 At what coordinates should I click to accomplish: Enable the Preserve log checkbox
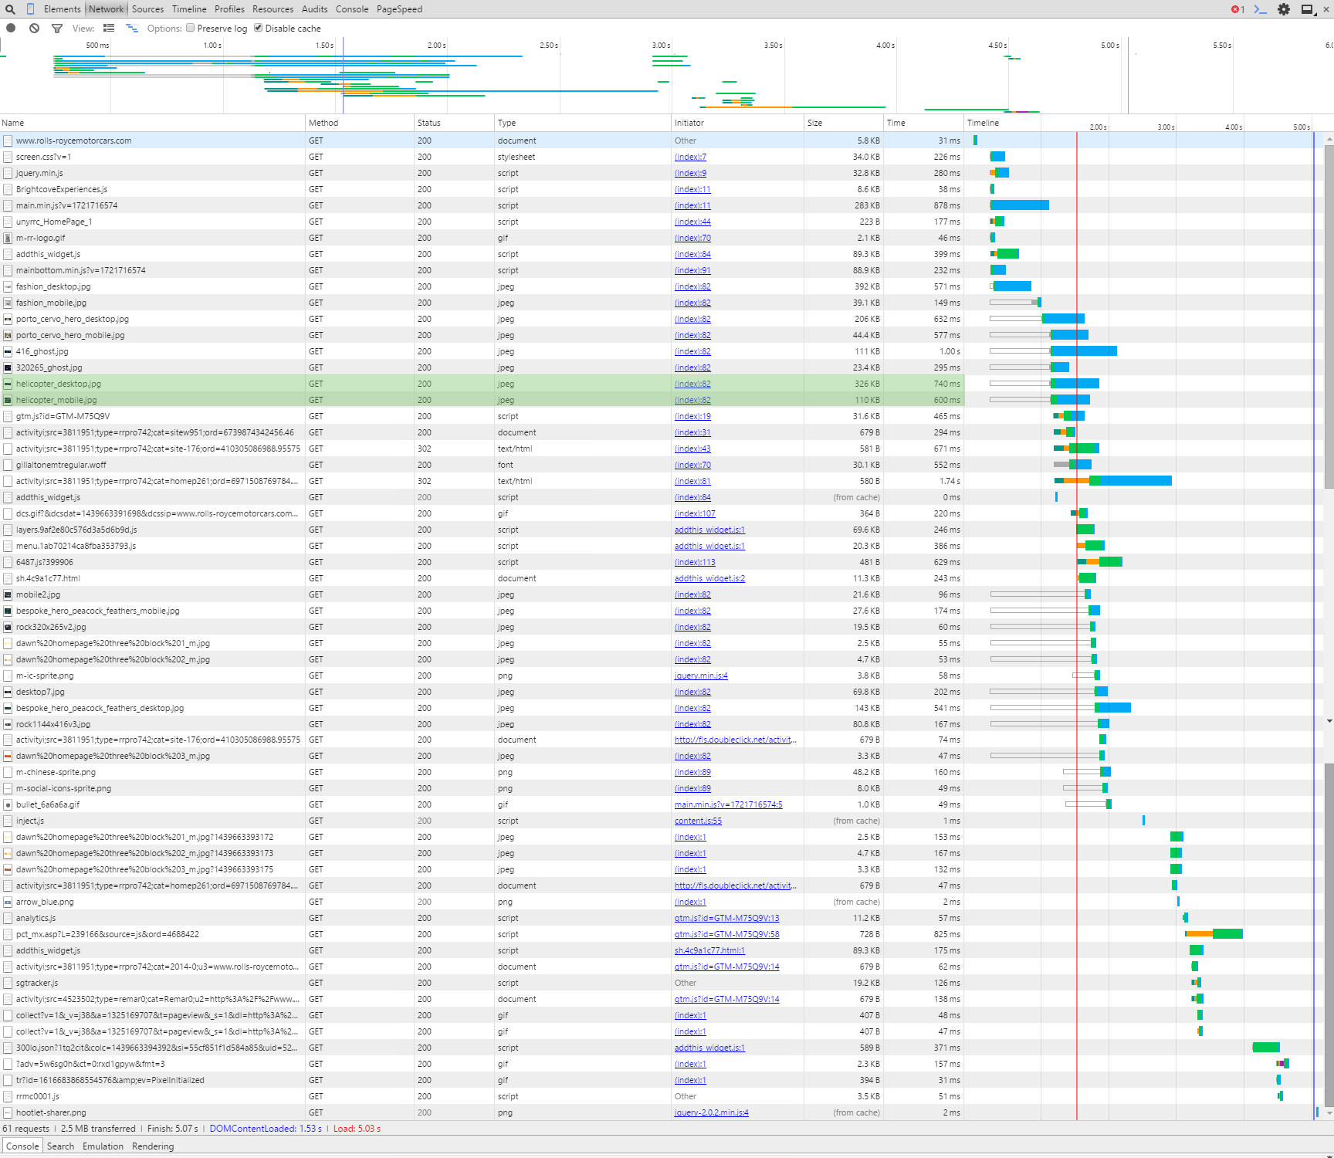(191, 28)
